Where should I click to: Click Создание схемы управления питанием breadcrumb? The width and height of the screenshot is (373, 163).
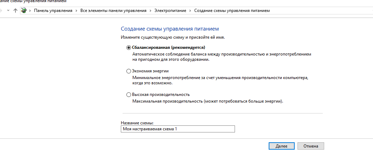click(232, 11)
